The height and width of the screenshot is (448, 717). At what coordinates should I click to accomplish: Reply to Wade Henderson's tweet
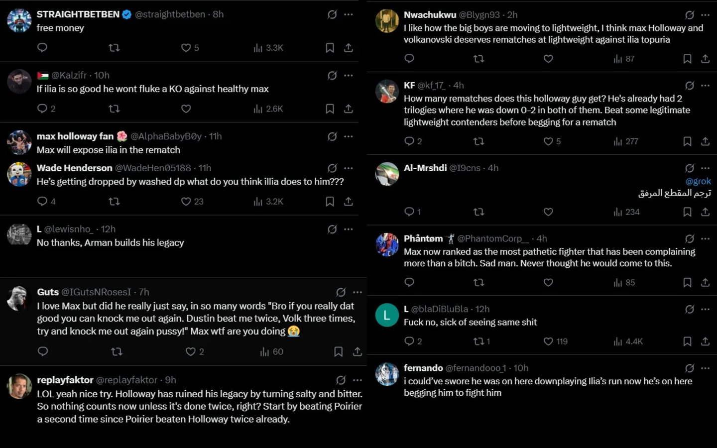[42, 201]
